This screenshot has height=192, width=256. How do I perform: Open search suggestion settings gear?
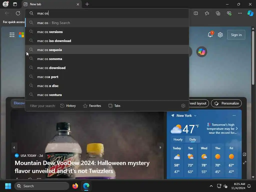[x=183, y=106]
